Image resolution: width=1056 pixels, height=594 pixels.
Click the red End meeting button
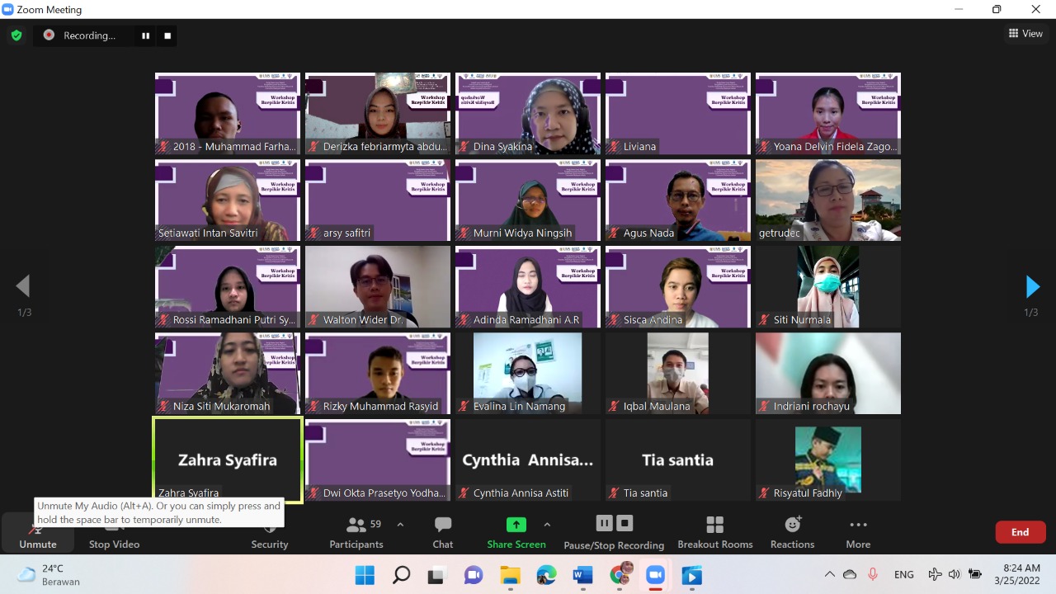[x=1020, y=532]
